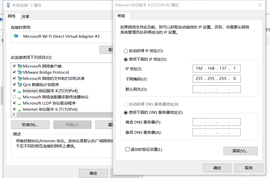Select the Internet 协议版本 6 (TCP/IPv6) row
This screenshot has width=270, height=178.
coord(50,109)
